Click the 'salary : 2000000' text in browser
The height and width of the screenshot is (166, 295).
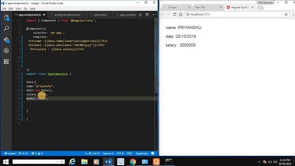pos(181,45)
